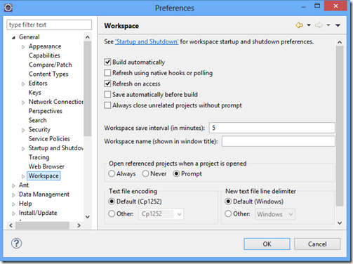Screen dimensions: 353x264
Task: Select the Workspace tree item
Action: point(44,176)
